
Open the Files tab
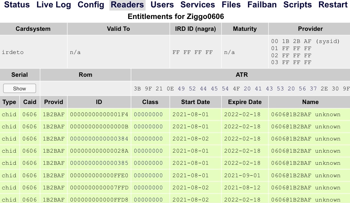pos(231,5)
